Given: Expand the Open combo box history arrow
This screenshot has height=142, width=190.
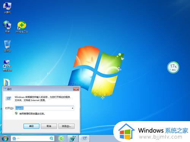Looking at the screenshot, I should click(x=73, y=108).
